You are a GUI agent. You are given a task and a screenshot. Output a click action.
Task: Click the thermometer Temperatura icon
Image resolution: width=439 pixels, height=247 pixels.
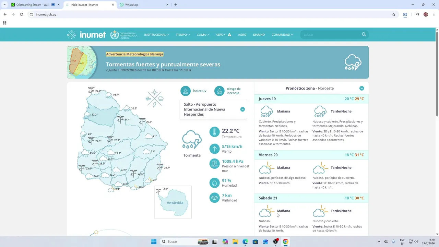click(214, 132)
